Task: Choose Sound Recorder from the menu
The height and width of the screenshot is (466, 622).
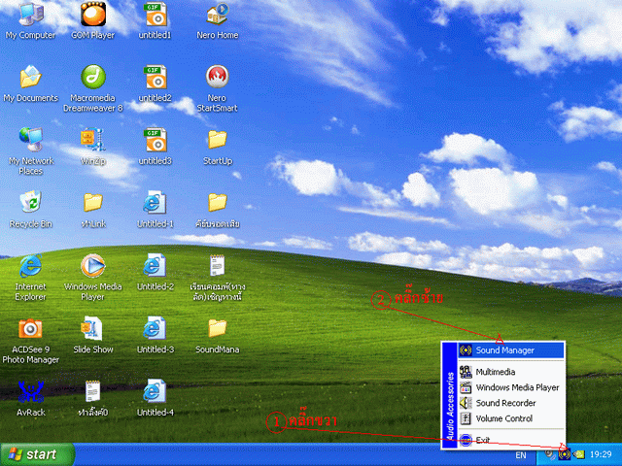Action: tap(511, 403)
